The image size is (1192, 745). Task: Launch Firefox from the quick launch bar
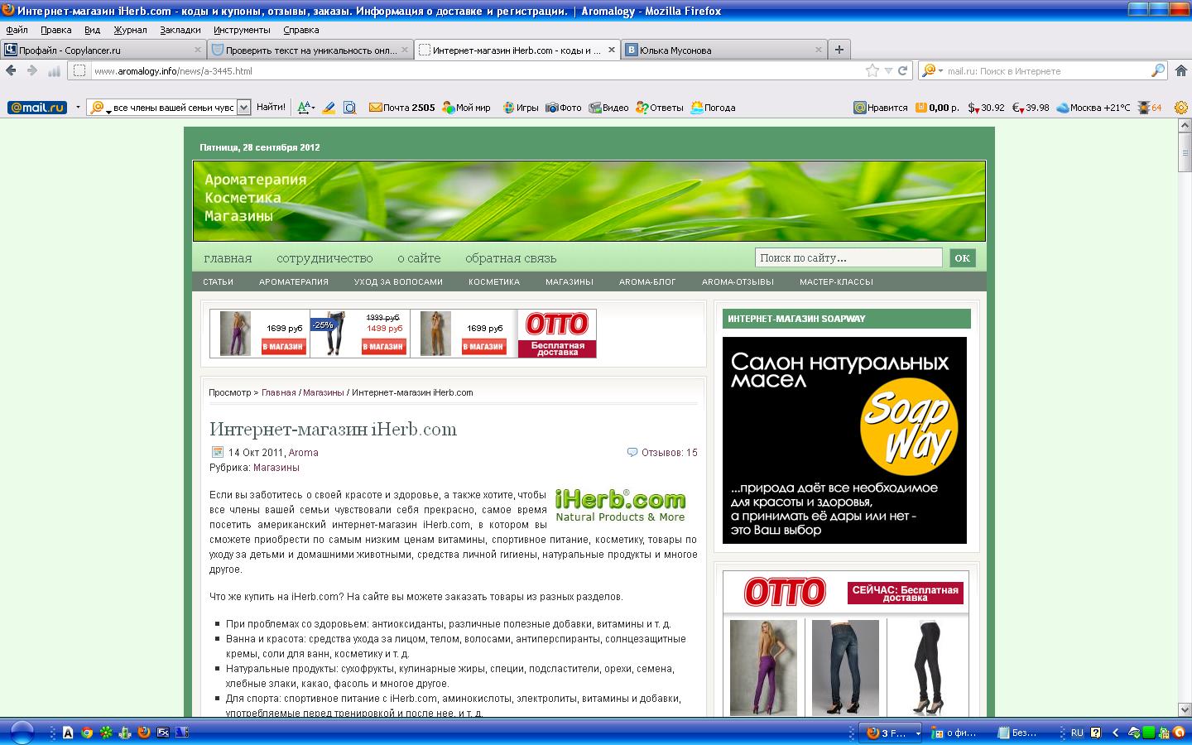pos(144,733)
